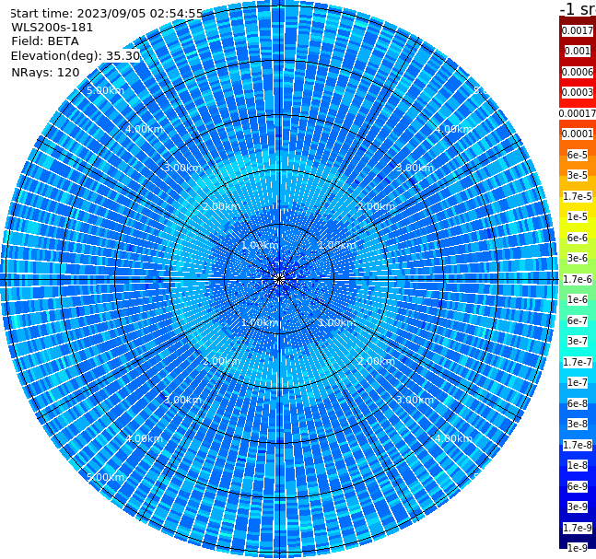The height and width of the screenshot is (559, 596).
Task: Select the 3e-8 colorbar label
Action: click(x=578, y=424)
